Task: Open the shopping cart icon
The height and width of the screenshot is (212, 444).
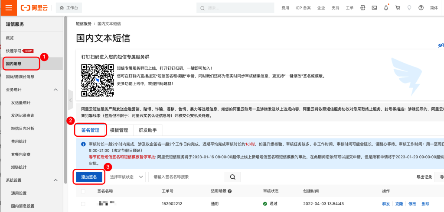Action: (398, 8)
